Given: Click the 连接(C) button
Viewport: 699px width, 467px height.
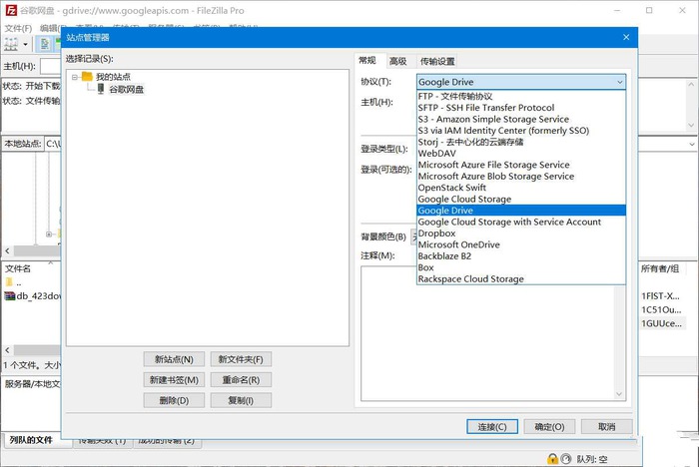Looking at the screenshot, I should point(492,426).
